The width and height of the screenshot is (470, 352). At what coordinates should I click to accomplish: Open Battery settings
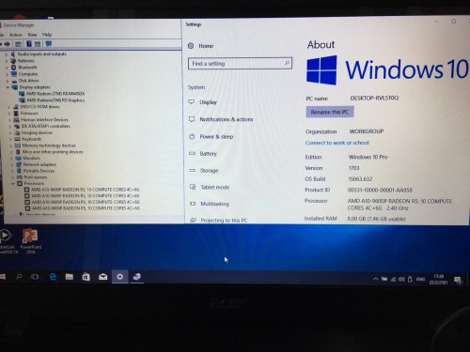click(x=208, y=154)
